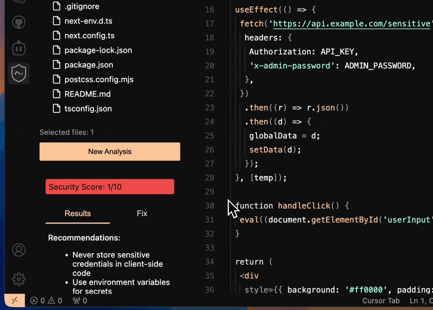Open the Manage settings gear icon

point(19,279)
